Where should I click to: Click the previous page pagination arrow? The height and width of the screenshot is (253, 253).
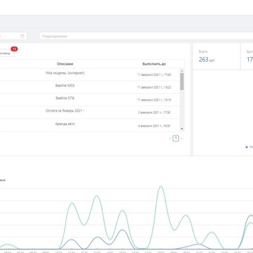170,138
